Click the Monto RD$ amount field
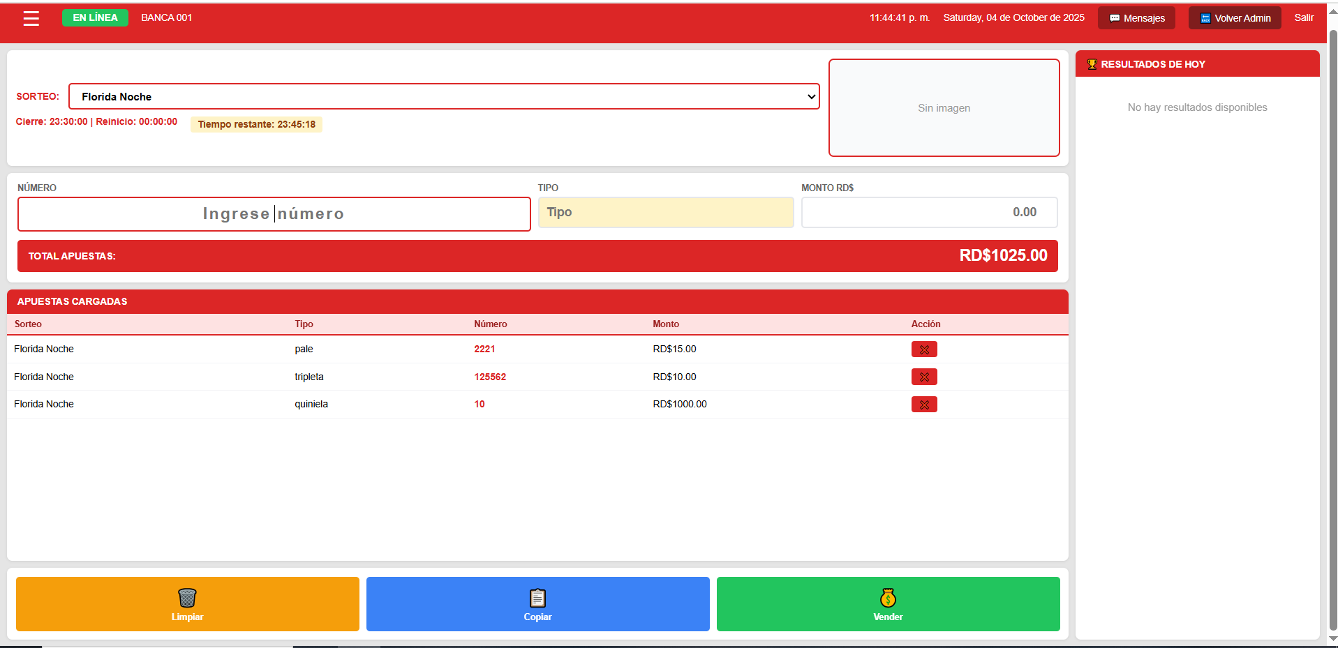 tap(928, 213)
